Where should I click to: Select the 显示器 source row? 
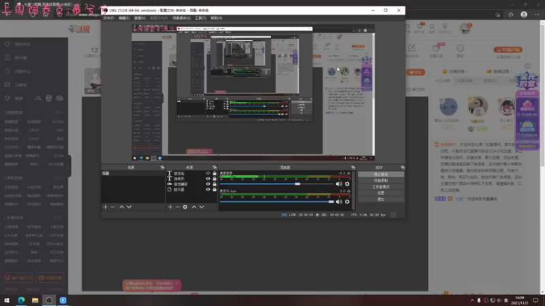[191, 190]
